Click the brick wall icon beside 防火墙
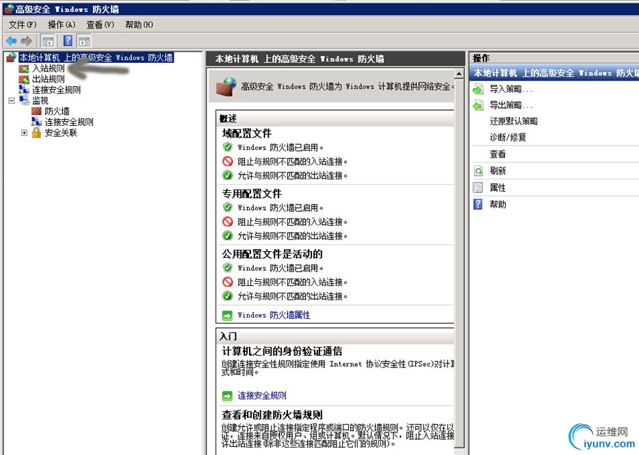 click(36, 111)
